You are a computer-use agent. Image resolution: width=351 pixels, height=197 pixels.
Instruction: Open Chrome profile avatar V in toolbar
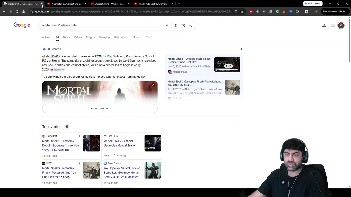click(317, 11)
